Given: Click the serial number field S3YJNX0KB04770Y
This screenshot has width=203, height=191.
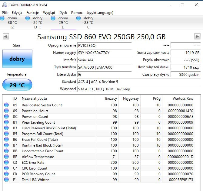Looking at the screenshot, I should (104, 53).
